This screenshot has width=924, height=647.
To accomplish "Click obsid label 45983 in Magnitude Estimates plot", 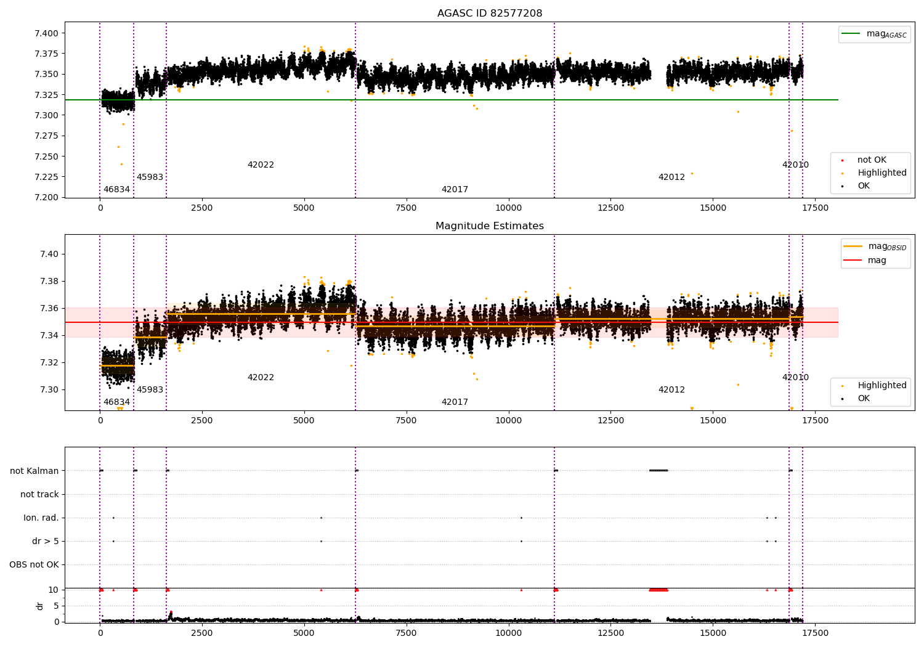I will (150, 390).
